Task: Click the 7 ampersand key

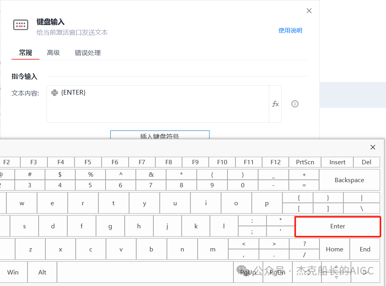Action: [x=151, y=180]
